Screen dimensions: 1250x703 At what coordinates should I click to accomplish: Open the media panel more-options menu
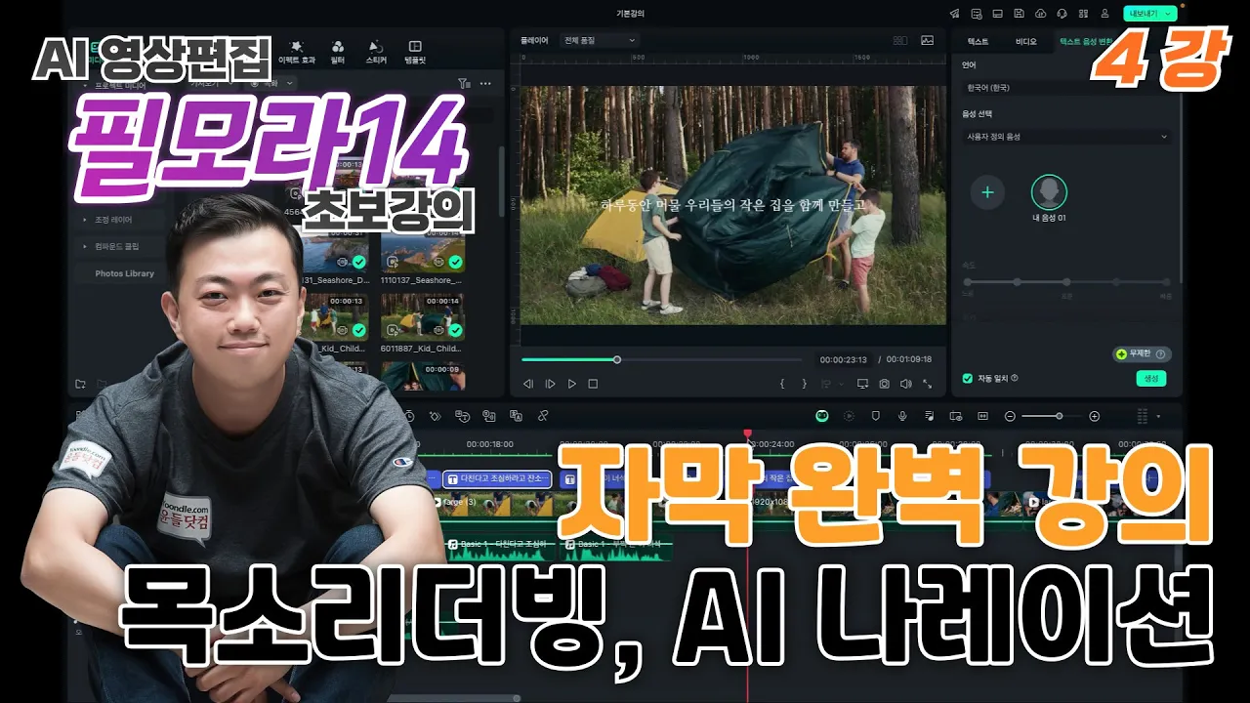tap(485, 84)
